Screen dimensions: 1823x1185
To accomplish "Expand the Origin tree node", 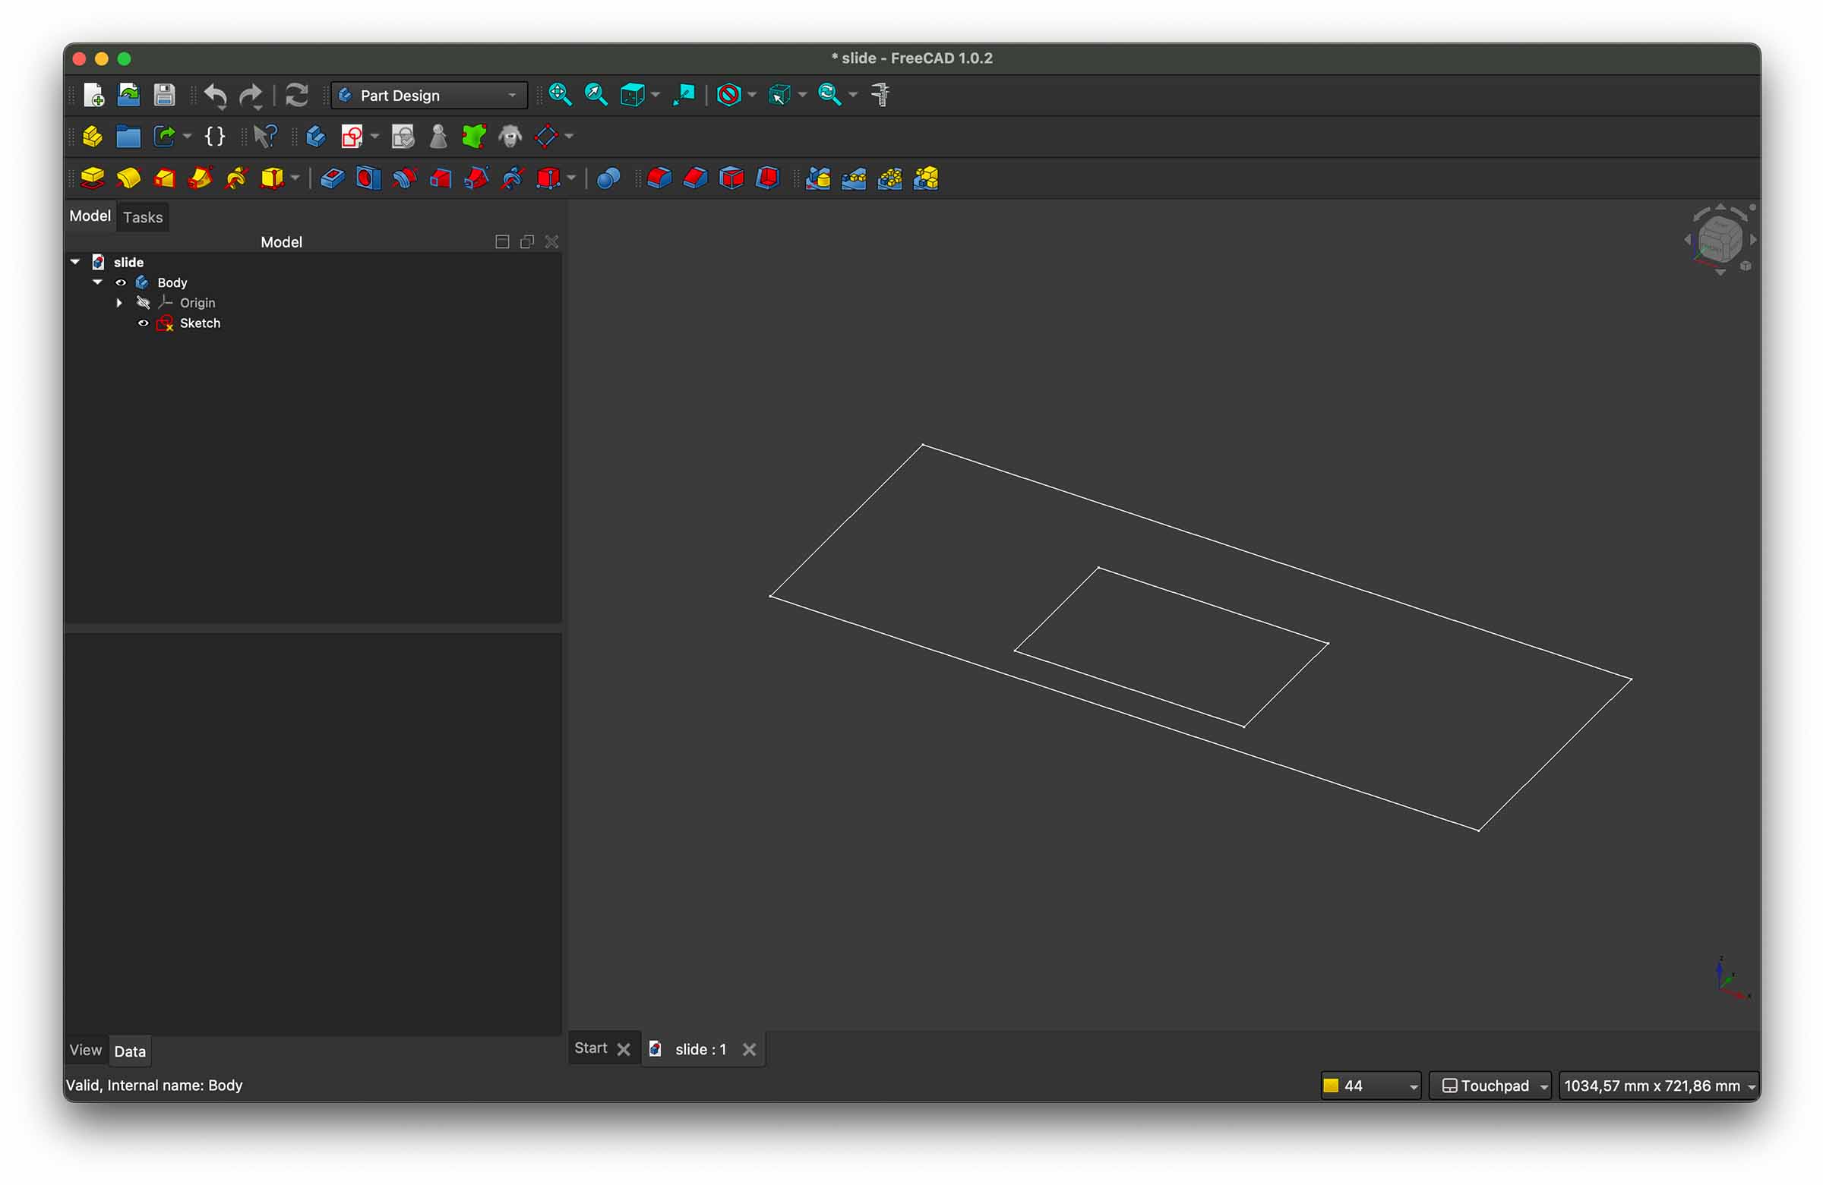I will [x=118, y=303].
